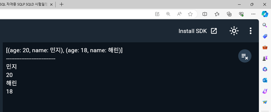This screenshot has height=112, width=271.
Task: Click the Install SDK link
Action: pos(197,31)
